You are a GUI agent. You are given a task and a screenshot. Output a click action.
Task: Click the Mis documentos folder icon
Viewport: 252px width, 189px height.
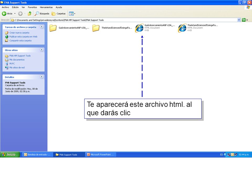coord(7,60)
